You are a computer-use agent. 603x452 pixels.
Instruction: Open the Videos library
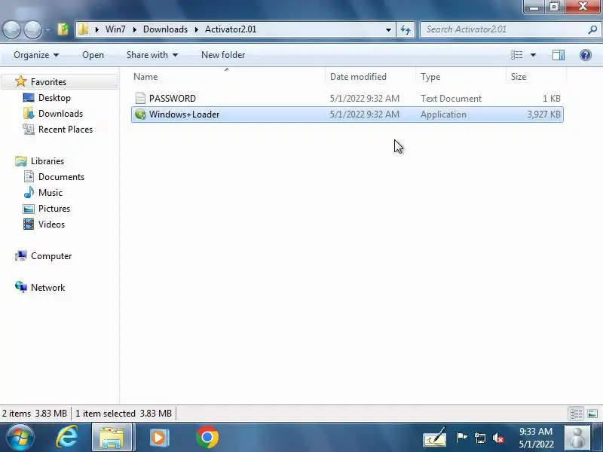click(x=51, y=224)
